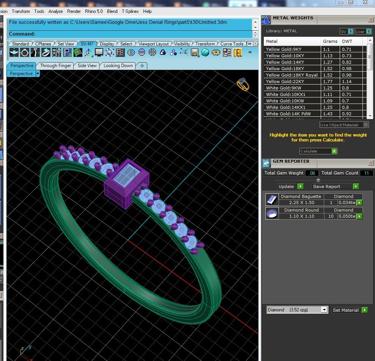Viewport: 375px width, 361px height.
Task: Open the Render menu
Action: tap(74, 11)
